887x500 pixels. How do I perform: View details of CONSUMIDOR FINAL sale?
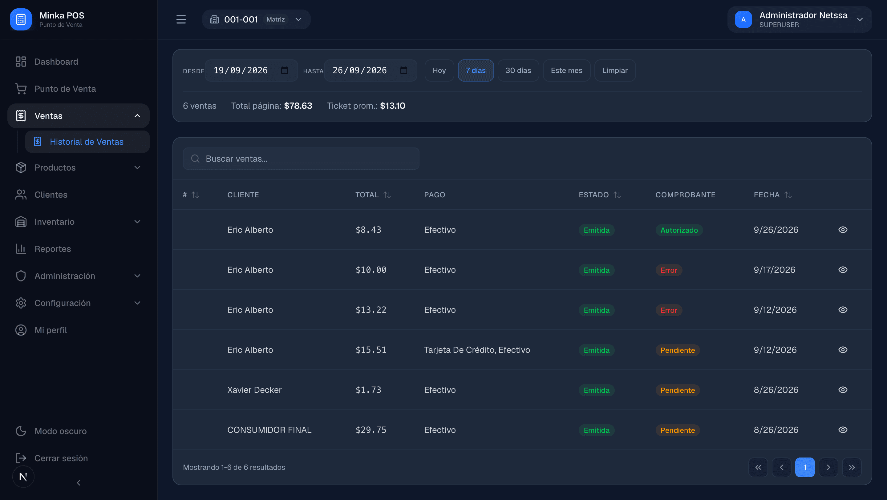(x=843, y=430)
